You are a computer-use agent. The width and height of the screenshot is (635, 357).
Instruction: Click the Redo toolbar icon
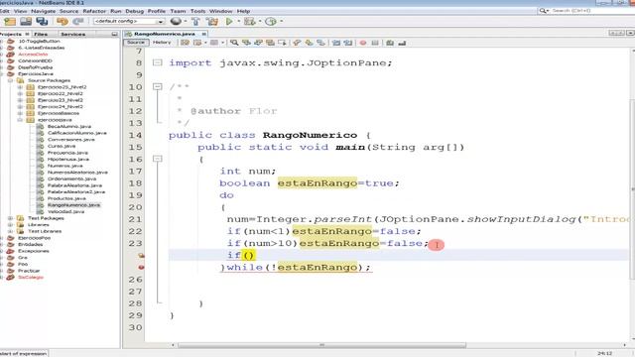point(78,22)
